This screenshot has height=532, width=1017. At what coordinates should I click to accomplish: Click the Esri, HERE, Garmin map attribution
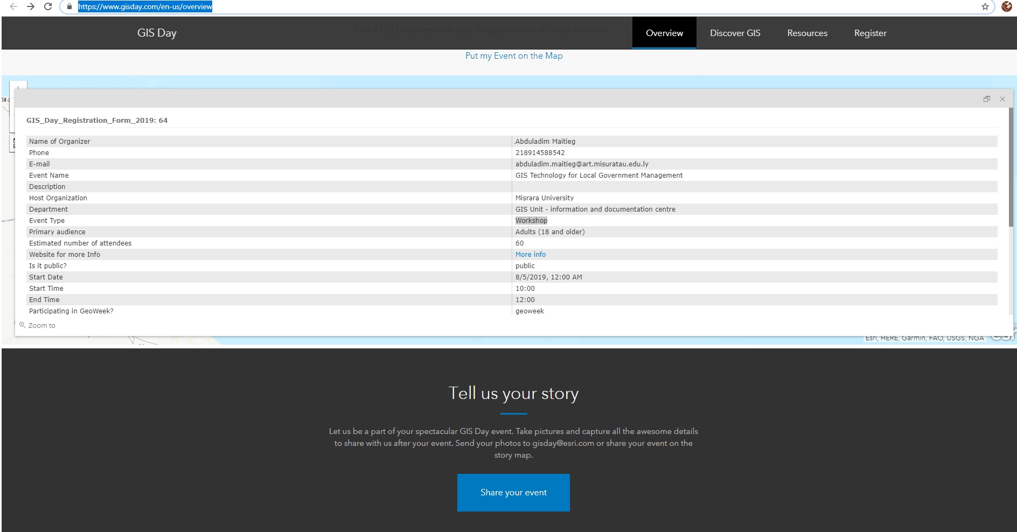[924, 338]
